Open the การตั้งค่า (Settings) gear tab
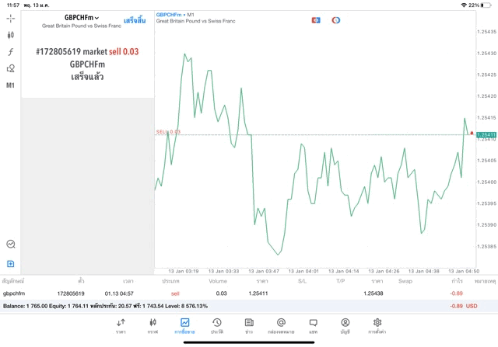498x347 pixels. click(x=377, y=326)
